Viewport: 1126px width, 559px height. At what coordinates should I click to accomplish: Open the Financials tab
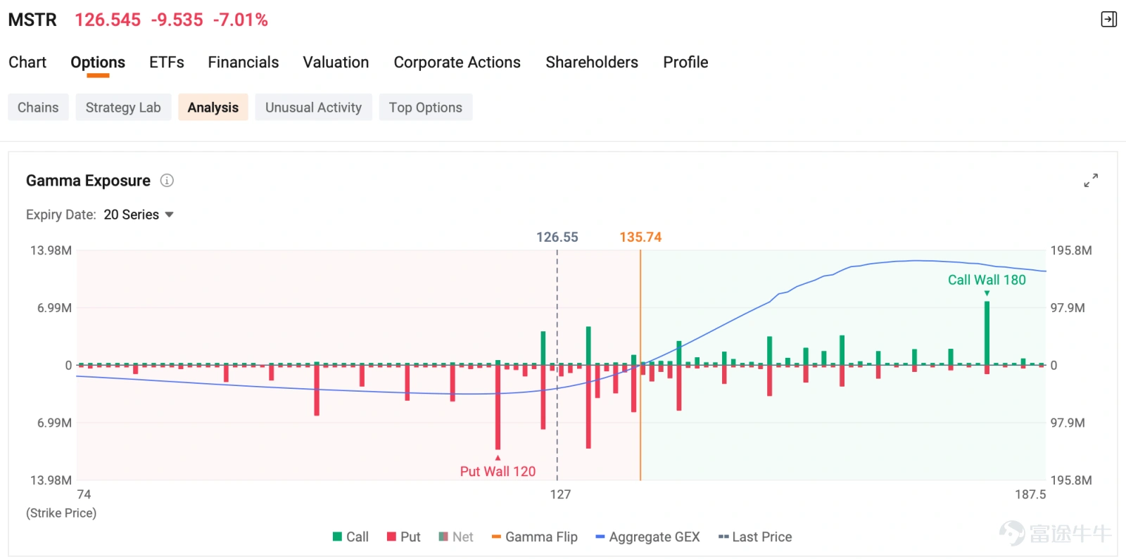(243, 63)
